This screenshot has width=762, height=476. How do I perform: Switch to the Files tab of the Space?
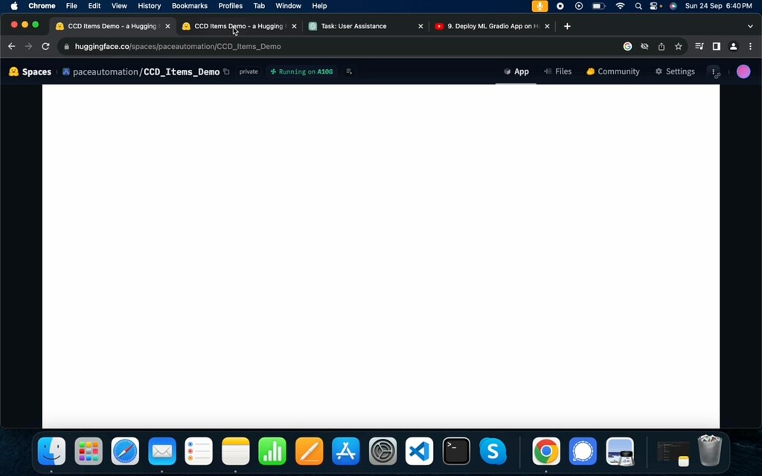coord(563,71)
